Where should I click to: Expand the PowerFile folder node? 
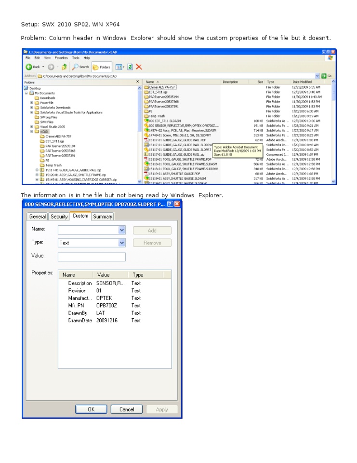point(32,103)
